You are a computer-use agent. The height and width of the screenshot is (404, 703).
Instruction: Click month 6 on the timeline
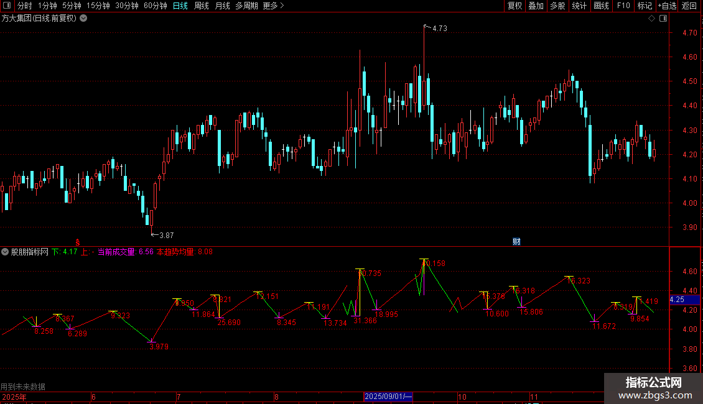point(93,397)
